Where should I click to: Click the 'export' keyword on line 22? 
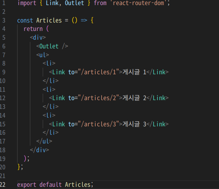click(x=27, y=185)
